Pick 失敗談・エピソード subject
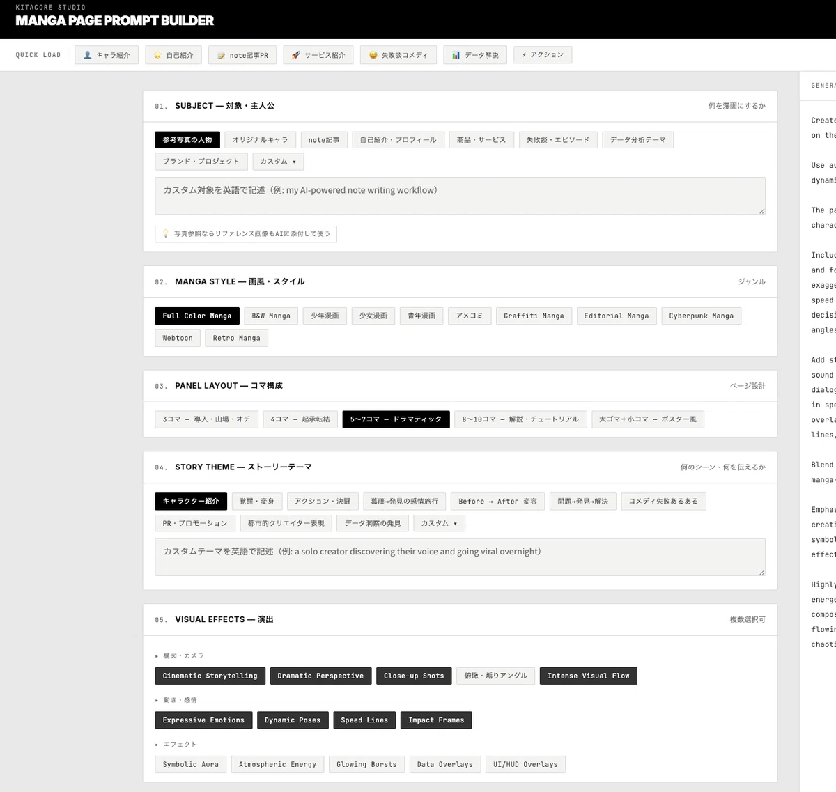 [x=558, y=140]
